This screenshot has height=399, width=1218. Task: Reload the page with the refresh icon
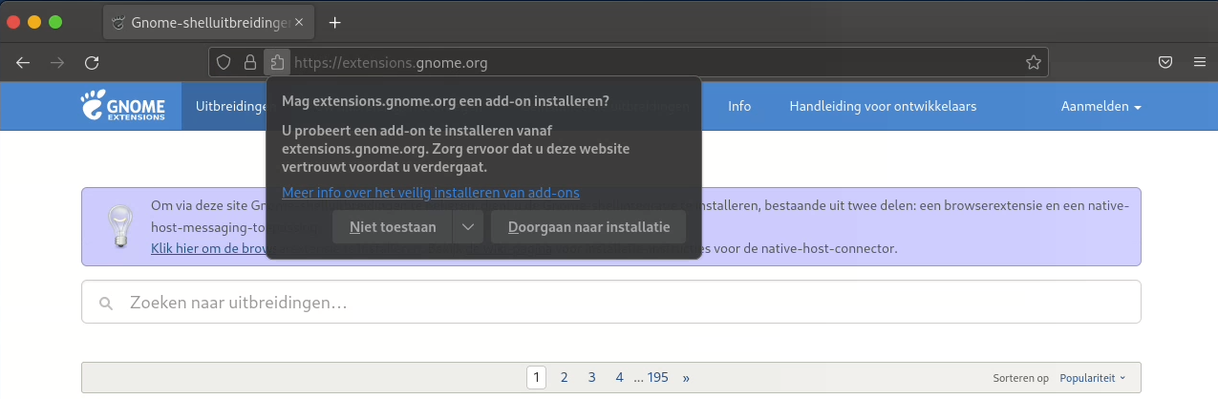(92, 63)
